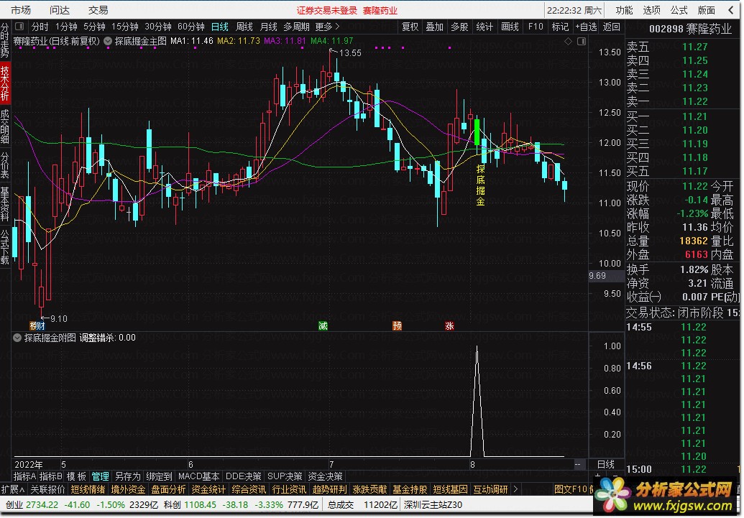This screenshot has width=744, height=518.
Task: Apply the MACD基本 indicator template
Action: coord(199,476)
